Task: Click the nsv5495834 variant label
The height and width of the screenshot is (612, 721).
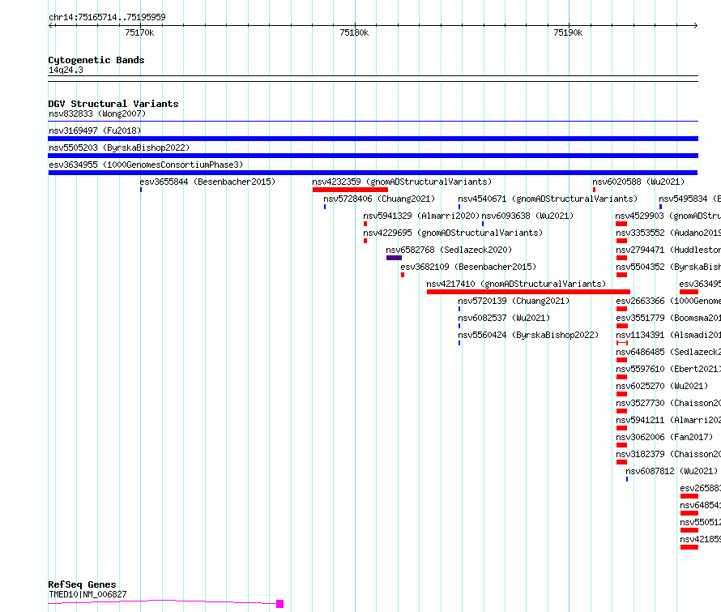Action: pos(689,199)
